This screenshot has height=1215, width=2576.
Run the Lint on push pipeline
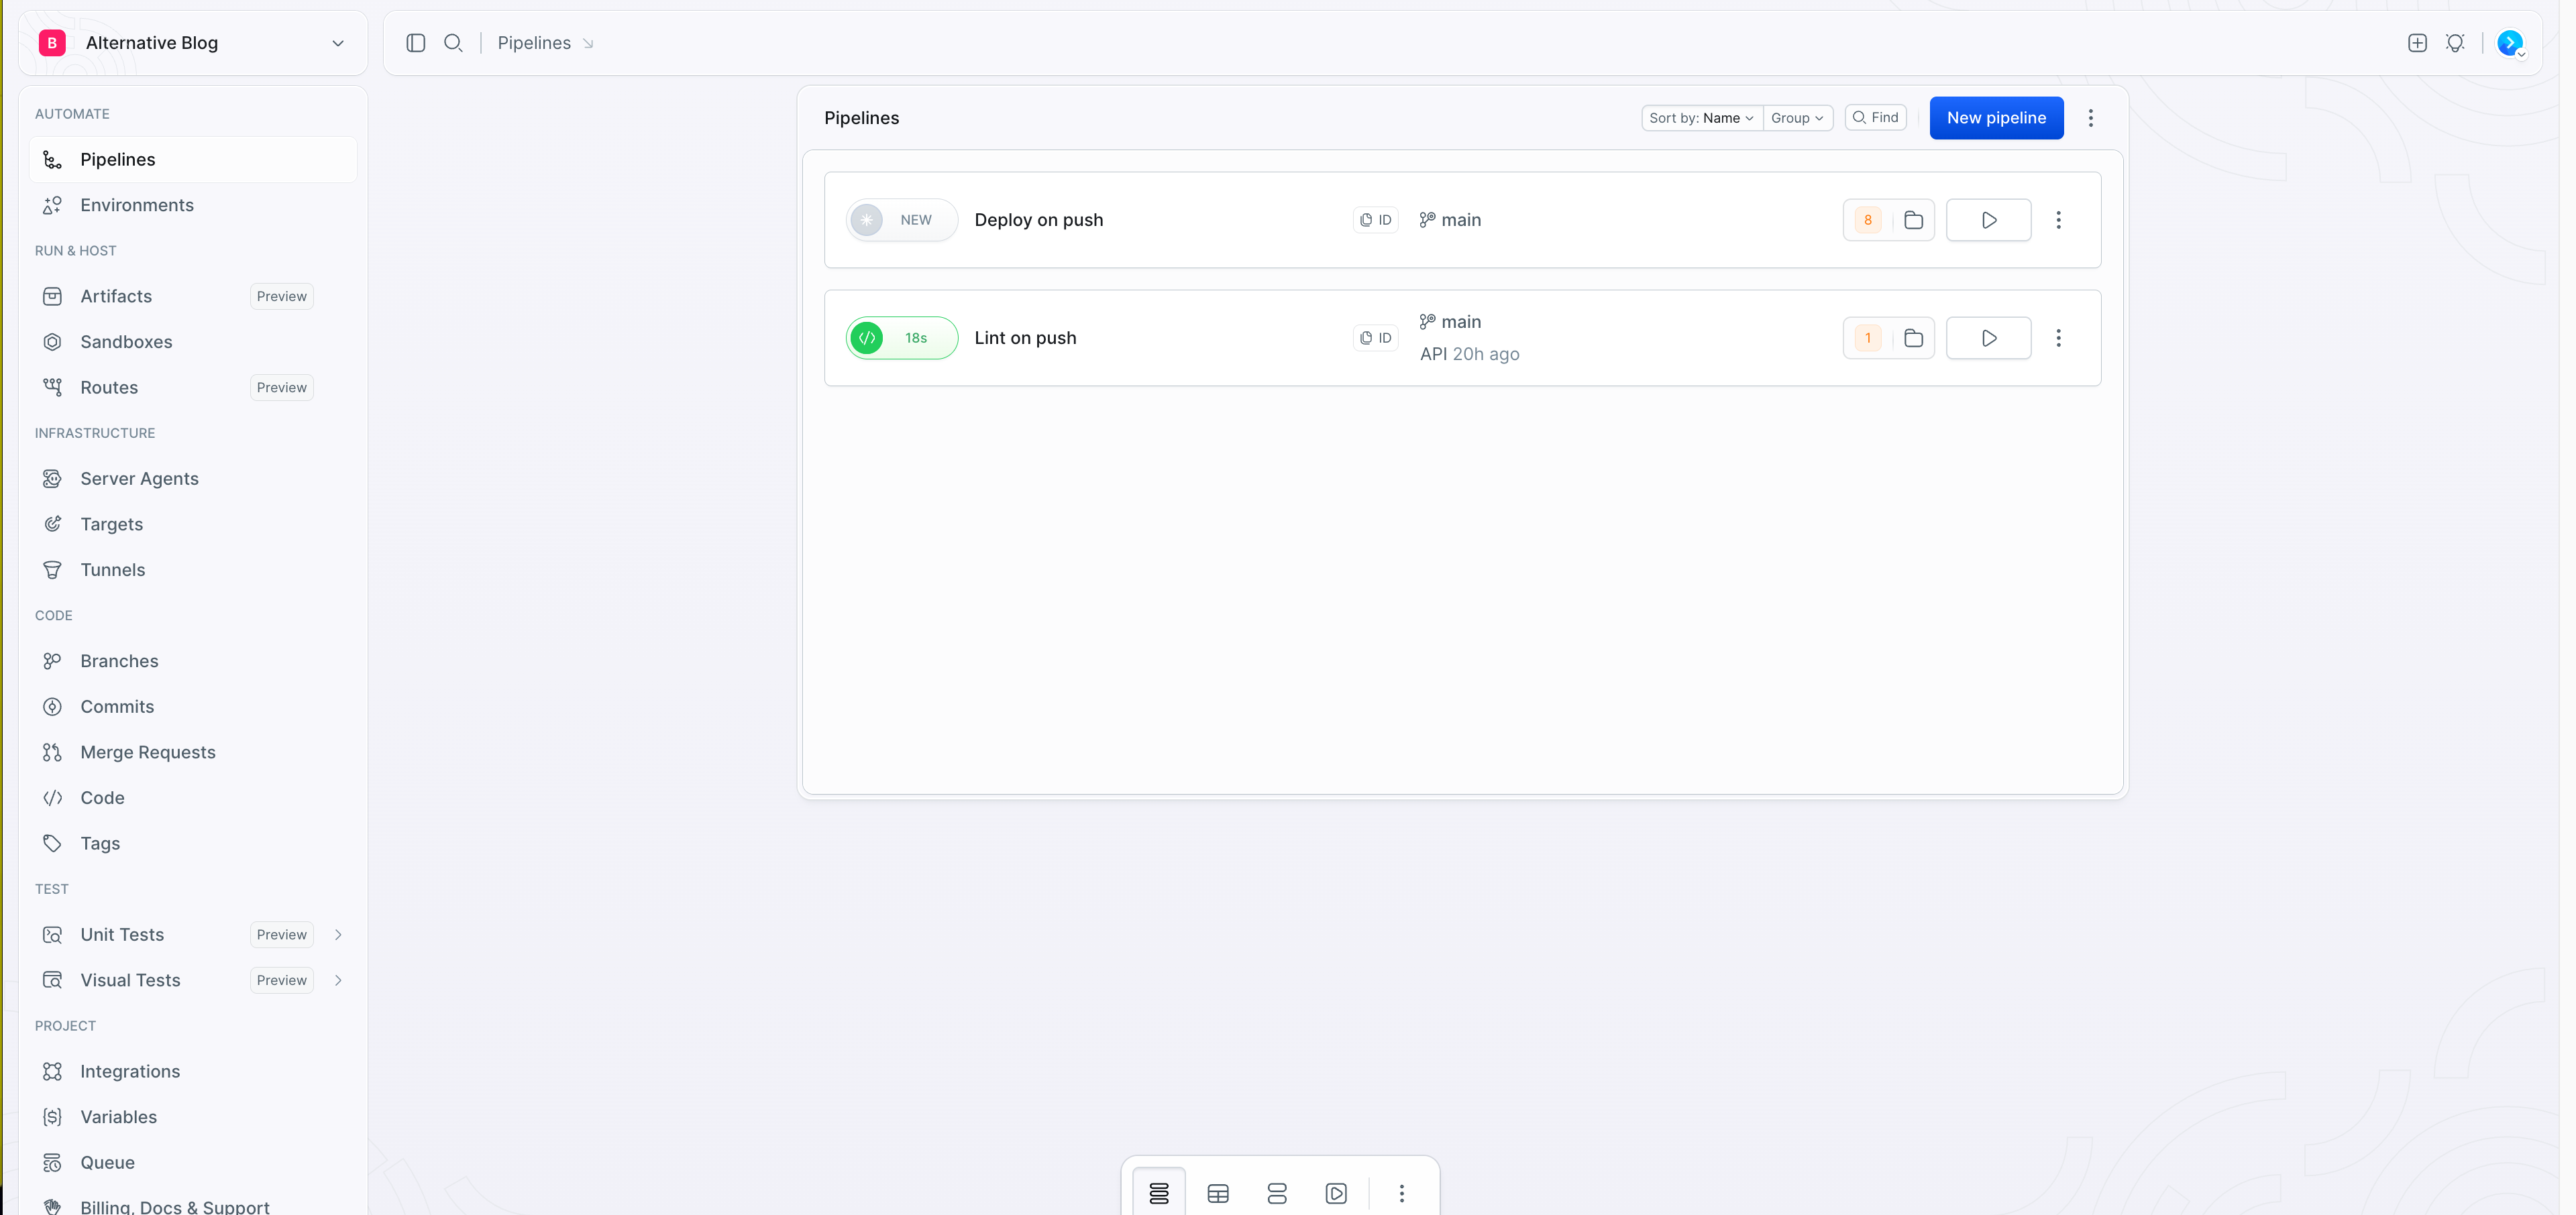point(1988,338)
